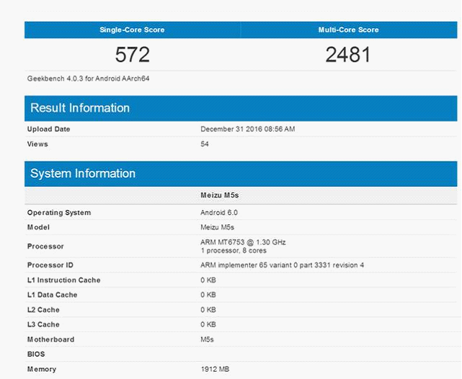Select the Motherboard M5s value
Viewport: 462px width, 379px height.
pyautogui.click(x=207, y=339)
